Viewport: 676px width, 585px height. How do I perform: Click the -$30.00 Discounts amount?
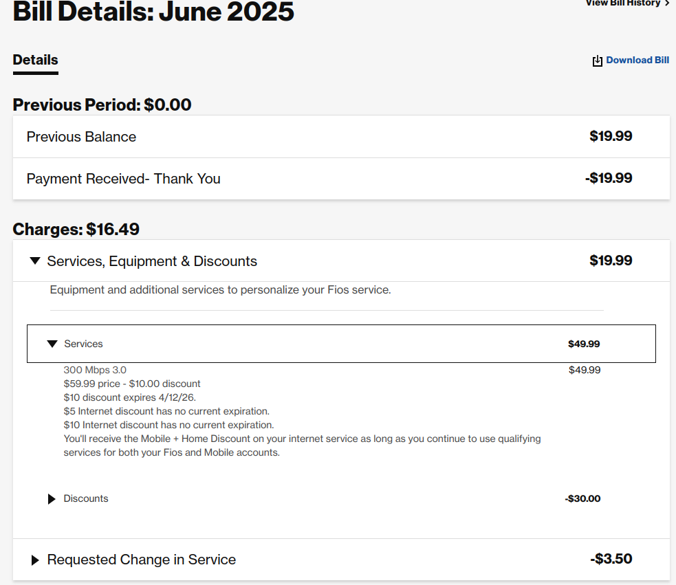[582, 499]
